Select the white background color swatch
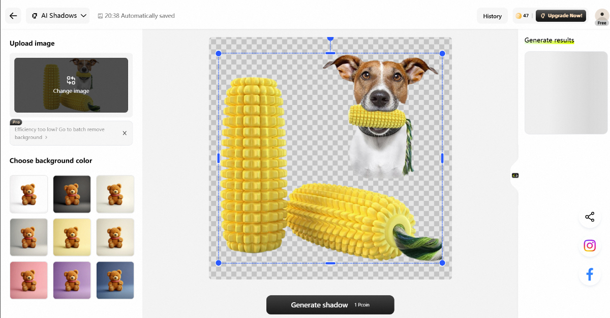This screenshot has width=610, height=318. click(28, 194)
